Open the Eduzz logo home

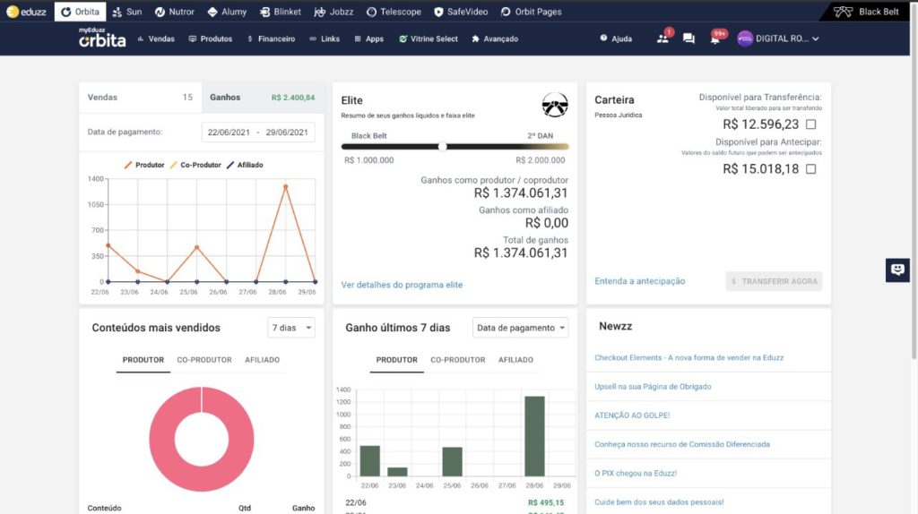26,12
